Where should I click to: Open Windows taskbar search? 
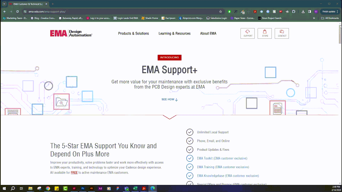[13, 188]
